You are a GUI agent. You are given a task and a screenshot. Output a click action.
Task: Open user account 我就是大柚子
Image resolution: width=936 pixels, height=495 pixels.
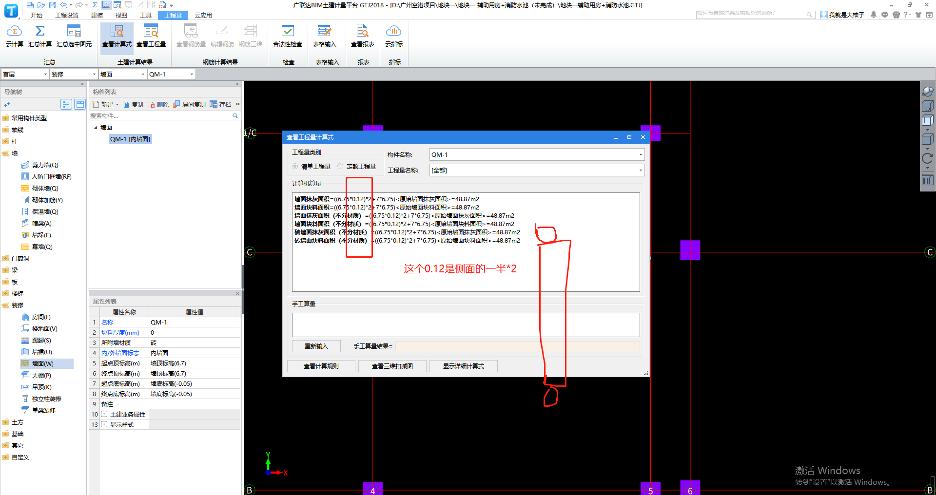842,15
